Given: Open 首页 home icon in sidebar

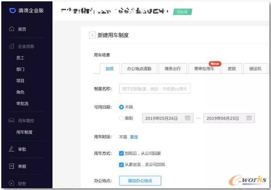Looking at the screenshot, I should pos(12,29).
